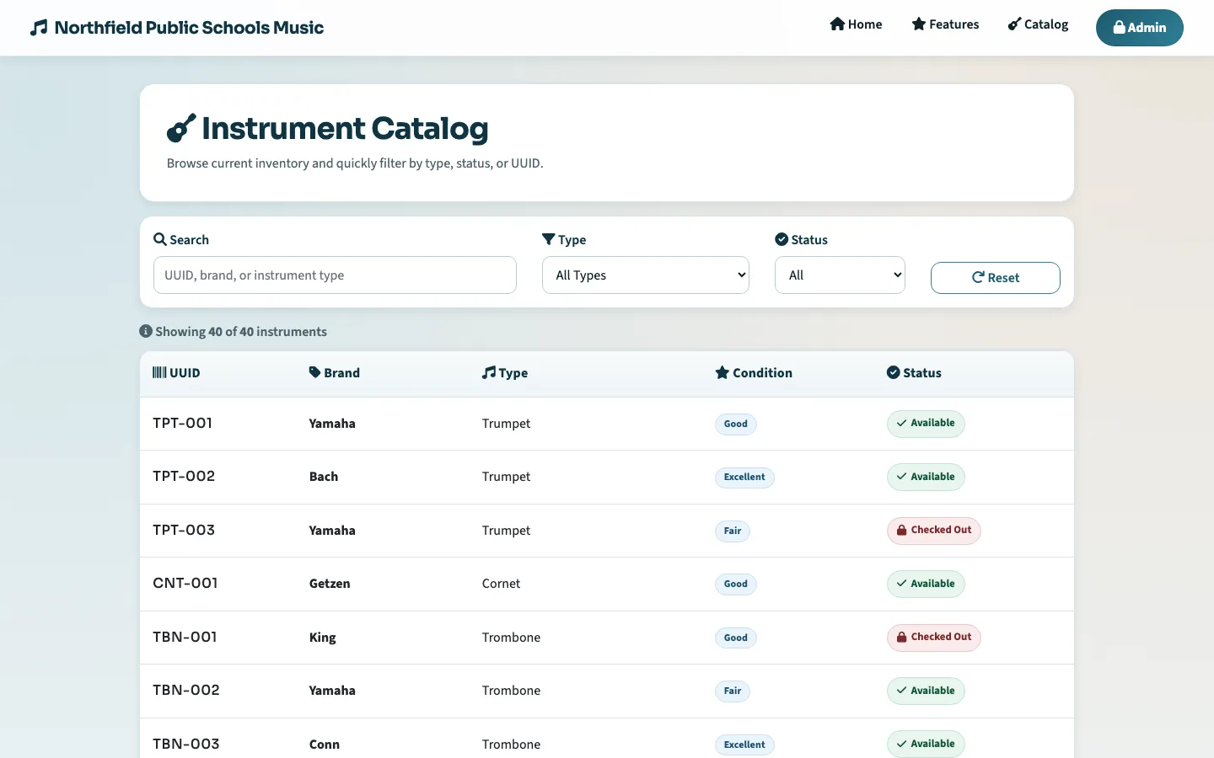Focus the UUID, brand, or instrument search field
Image resolution: width=1214 pixels, height=758 pixels.
click(335, 275)
